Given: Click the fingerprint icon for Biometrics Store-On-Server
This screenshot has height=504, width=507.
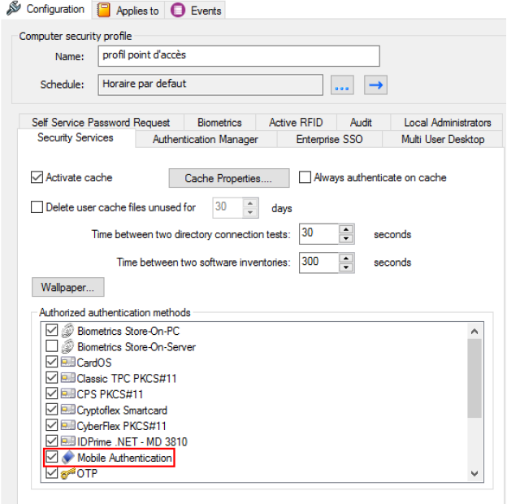Looking at the screenshot, I should (68, 346).
